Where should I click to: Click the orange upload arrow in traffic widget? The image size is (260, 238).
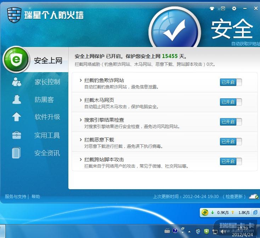pos(233,212)
